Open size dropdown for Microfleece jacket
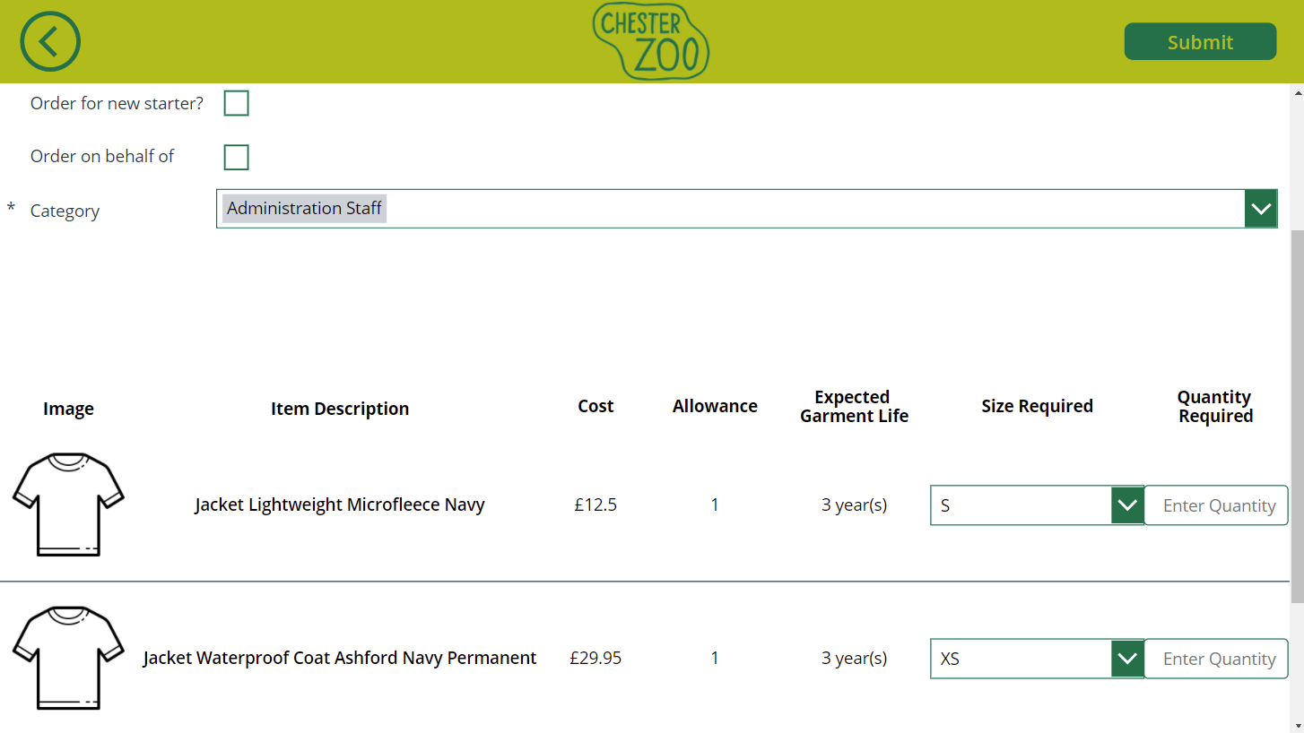 tap(1126, 505)
